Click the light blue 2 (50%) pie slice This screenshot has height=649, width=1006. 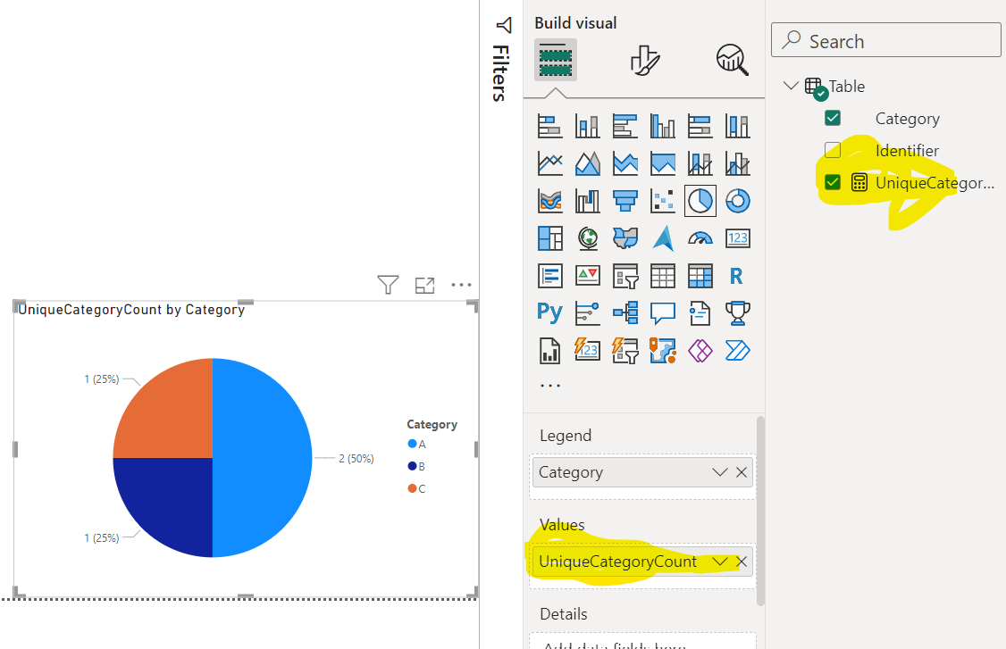[x=263, y=458]
